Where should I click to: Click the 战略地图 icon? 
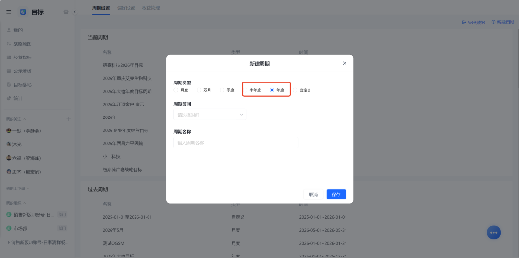point(9,44)
